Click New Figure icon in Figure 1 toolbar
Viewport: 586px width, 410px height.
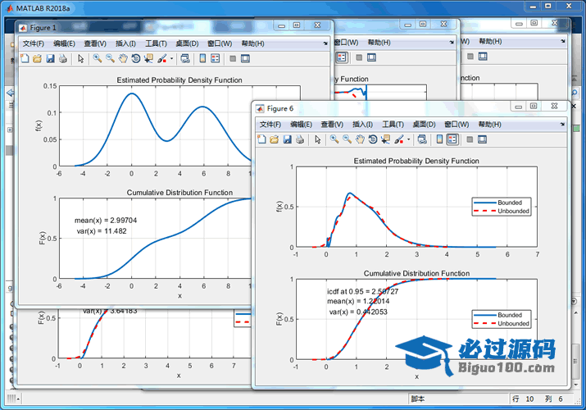[x=25, y=59]
